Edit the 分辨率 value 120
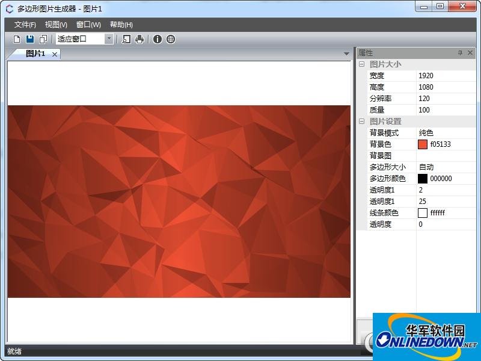The width and height of the screenshot is (481, 361). click(446, 98)
